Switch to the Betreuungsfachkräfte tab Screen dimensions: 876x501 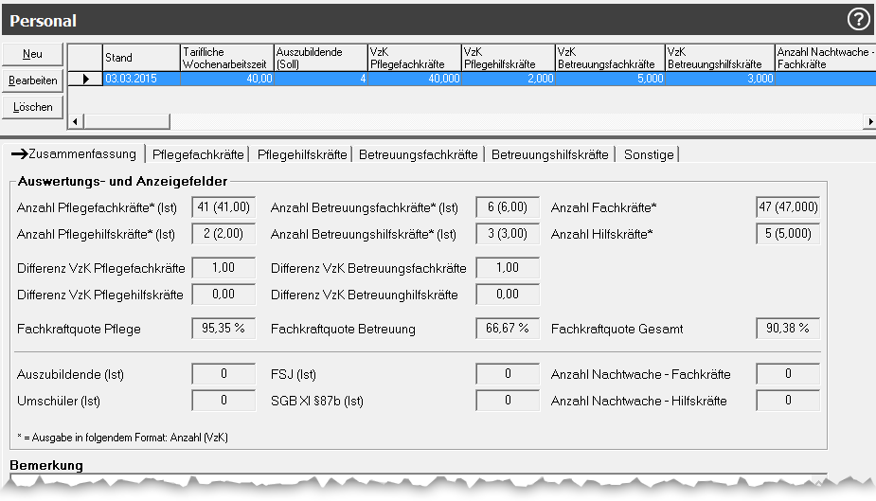418,154
